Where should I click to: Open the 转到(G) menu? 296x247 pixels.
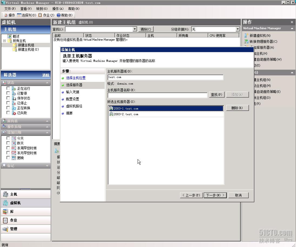coord(42,9)
